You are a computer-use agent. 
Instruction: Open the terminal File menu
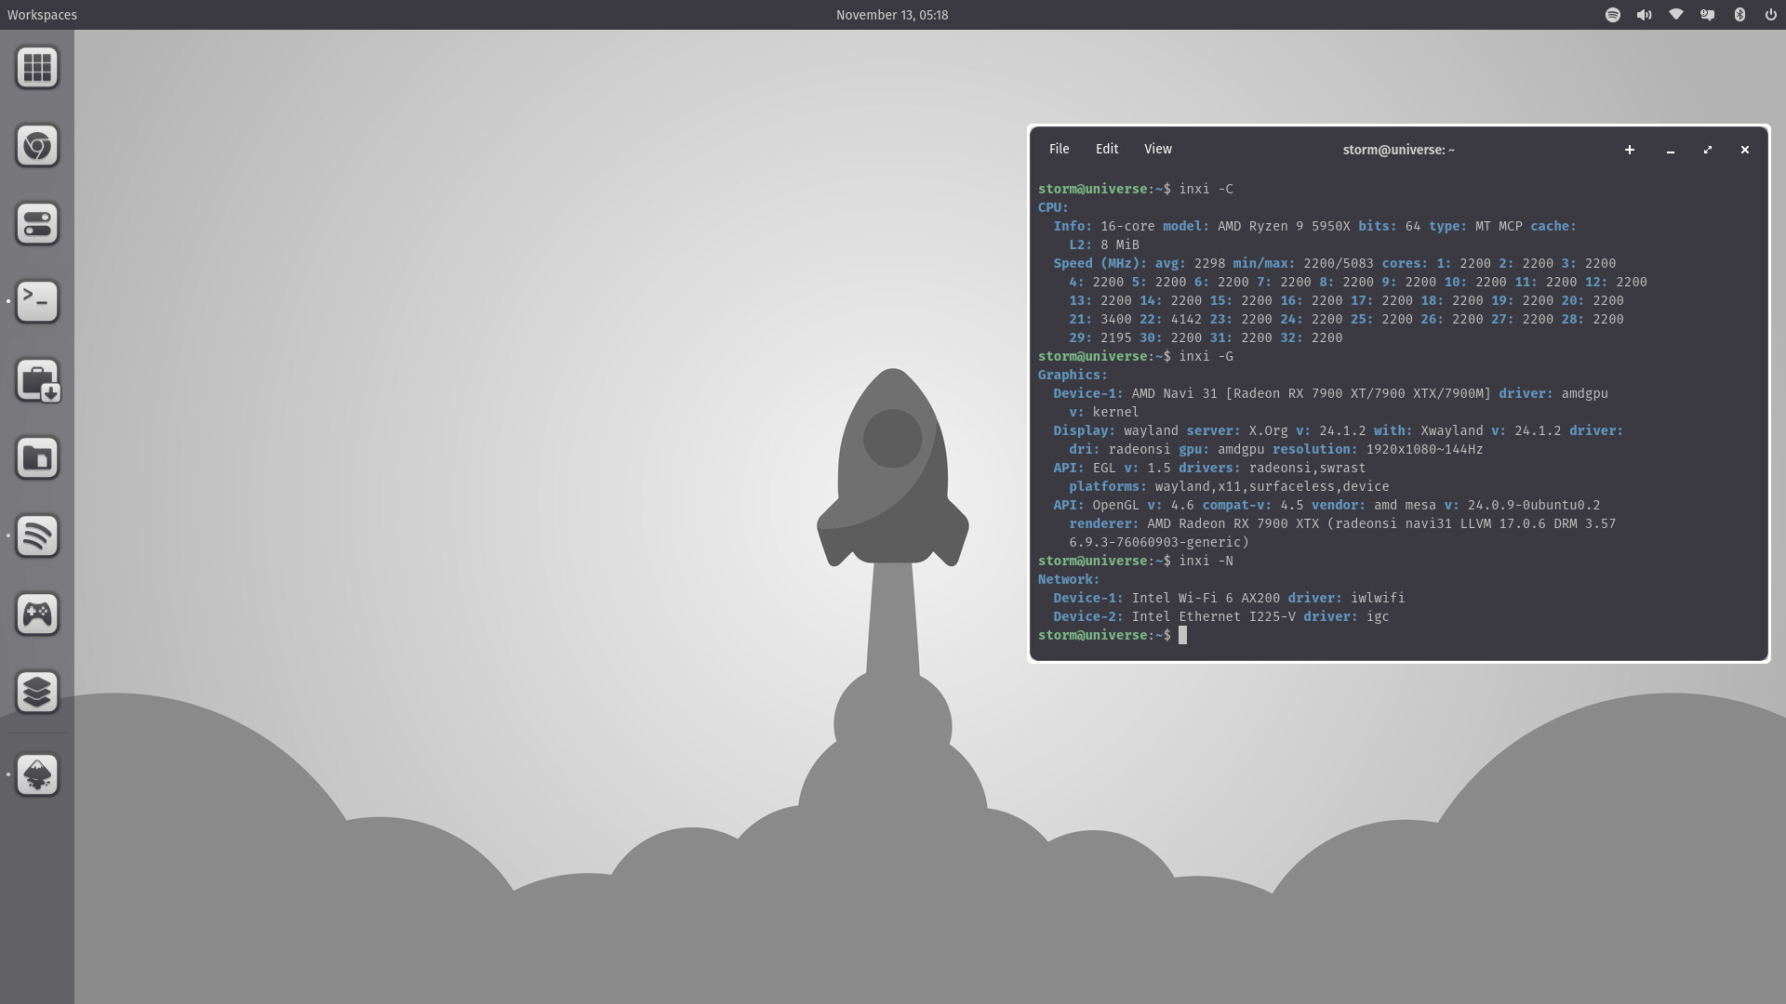(1060, 149)
